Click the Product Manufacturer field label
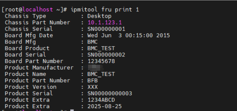Viewport: 237px width, 111px height. (x=39, y=68)
